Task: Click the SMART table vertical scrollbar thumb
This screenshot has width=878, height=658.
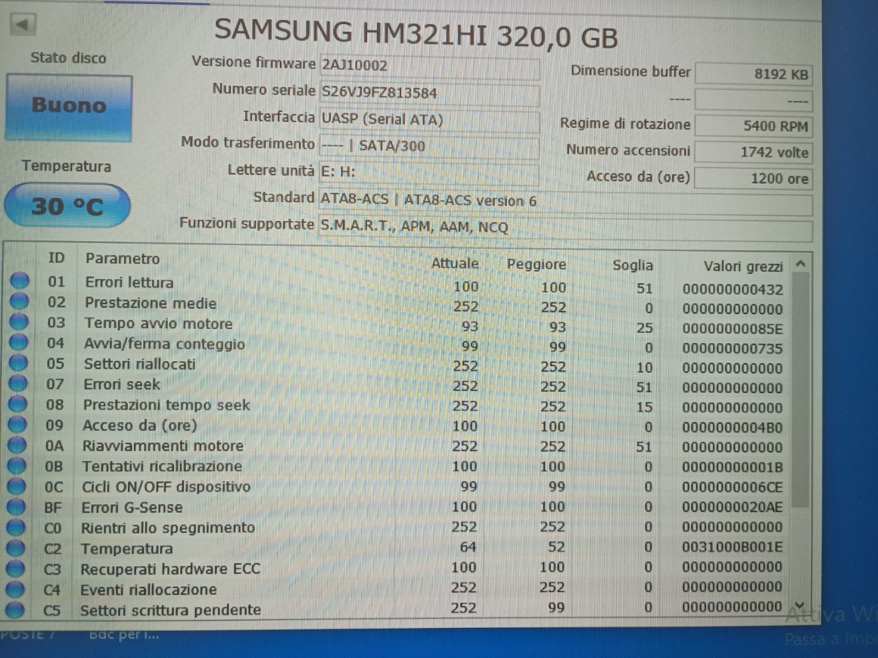Action: [801, 390]
